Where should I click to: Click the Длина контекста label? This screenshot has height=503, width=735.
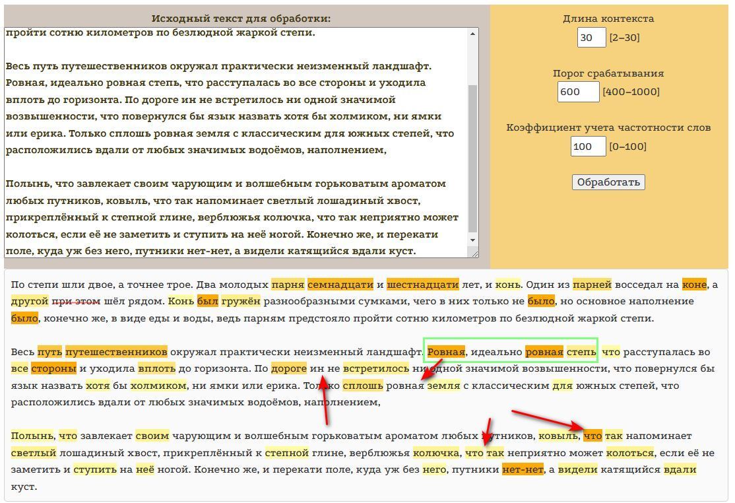pyautogui.click(x=608, y=18)
